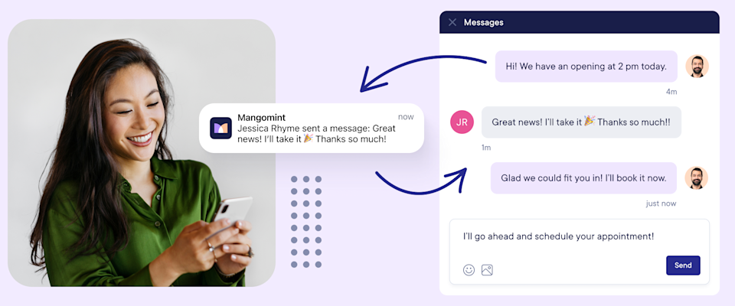Screen dimensions: 735x306
Task: Select the 'Hi! We have an opening' message bubble
Action: (x=586, y=67)
